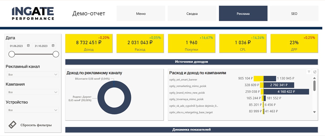Expand the Кампания dropdown
The height and width of the screenshot is (136, 325).
tap(33, 92)
